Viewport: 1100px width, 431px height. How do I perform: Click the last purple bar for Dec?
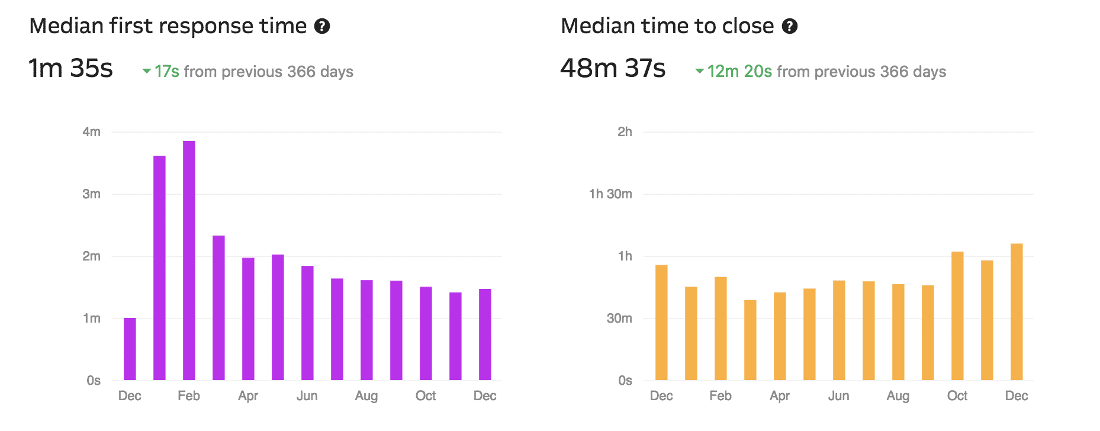point(485,334)
